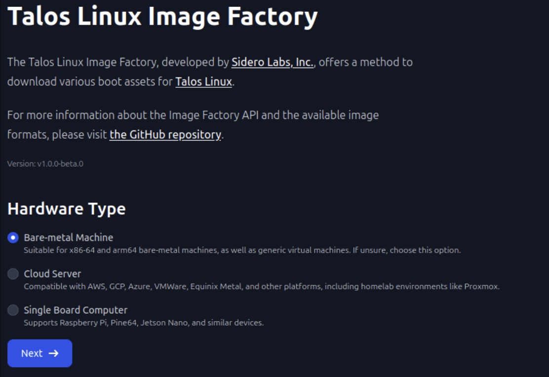Viewport: 549px width, 377px height.
Task: Click the right arrow icon inside Next
Action: pyautogui.click(x=54, y=353)
